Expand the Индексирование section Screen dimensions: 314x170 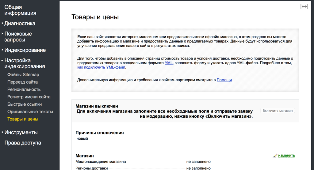(25, 50)
